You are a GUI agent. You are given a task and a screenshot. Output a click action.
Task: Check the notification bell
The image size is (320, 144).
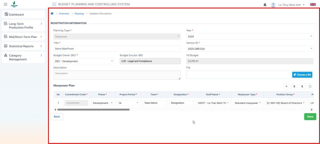265,5
